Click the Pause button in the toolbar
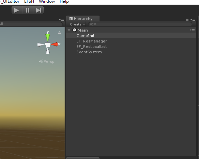Image resolution: width=199 pixels, height=159 pixels. point(28,10)
